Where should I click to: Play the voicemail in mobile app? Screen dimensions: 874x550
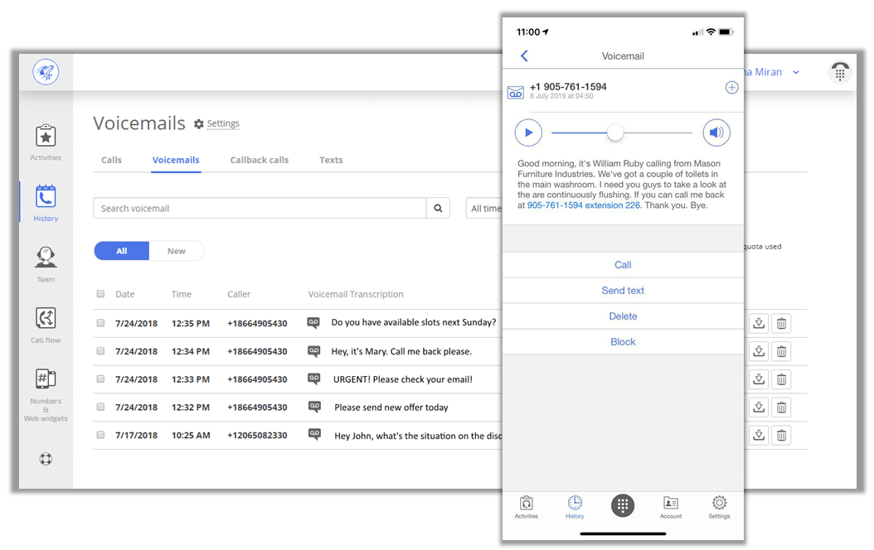[528, 133]
